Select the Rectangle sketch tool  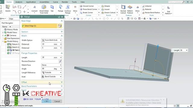point(19,7)
